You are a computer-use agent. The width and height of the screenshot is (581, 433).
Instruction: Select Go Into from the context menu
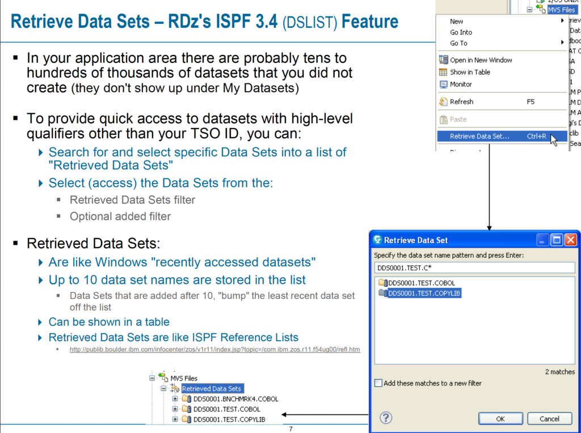point(461,32)
